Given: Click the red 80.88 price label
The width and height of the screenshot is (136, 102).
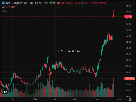Looking at the screenshot, I should point(128,17).
